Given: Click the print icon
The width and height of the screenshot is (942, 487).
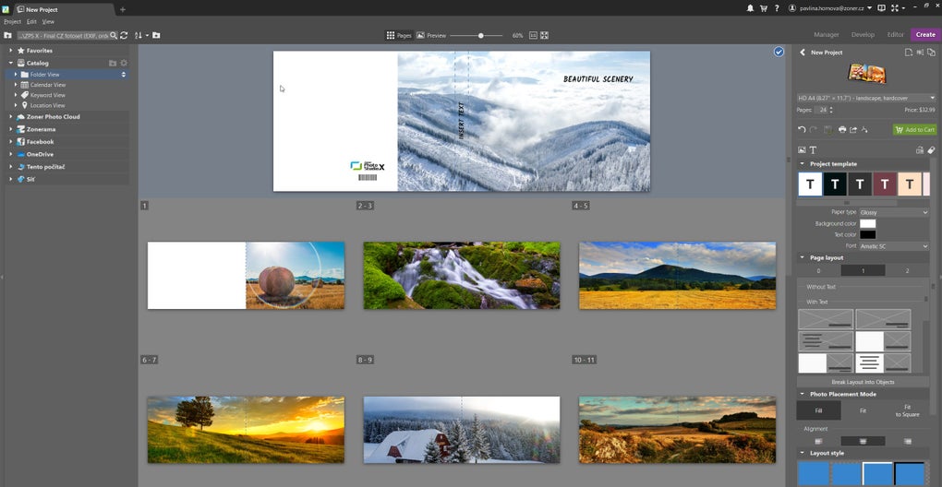Looking at the screenshot, I should pyautogui.click(x=842, y=129).
